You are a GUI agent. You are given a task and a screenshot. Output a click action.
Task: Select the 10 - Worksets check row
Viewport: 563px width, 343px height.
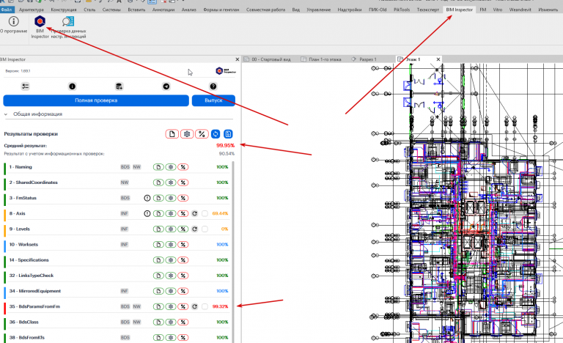[x=117, y=245]
